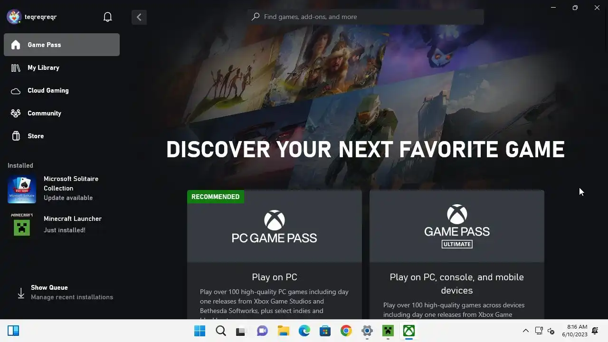Viewport: 608px width, 342px height.
Task: Click the Store bag icon
Action: click(x=16, y=136)
